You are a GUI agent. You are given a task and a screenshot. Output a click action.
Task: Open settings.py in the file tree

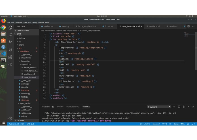[26, 113]
